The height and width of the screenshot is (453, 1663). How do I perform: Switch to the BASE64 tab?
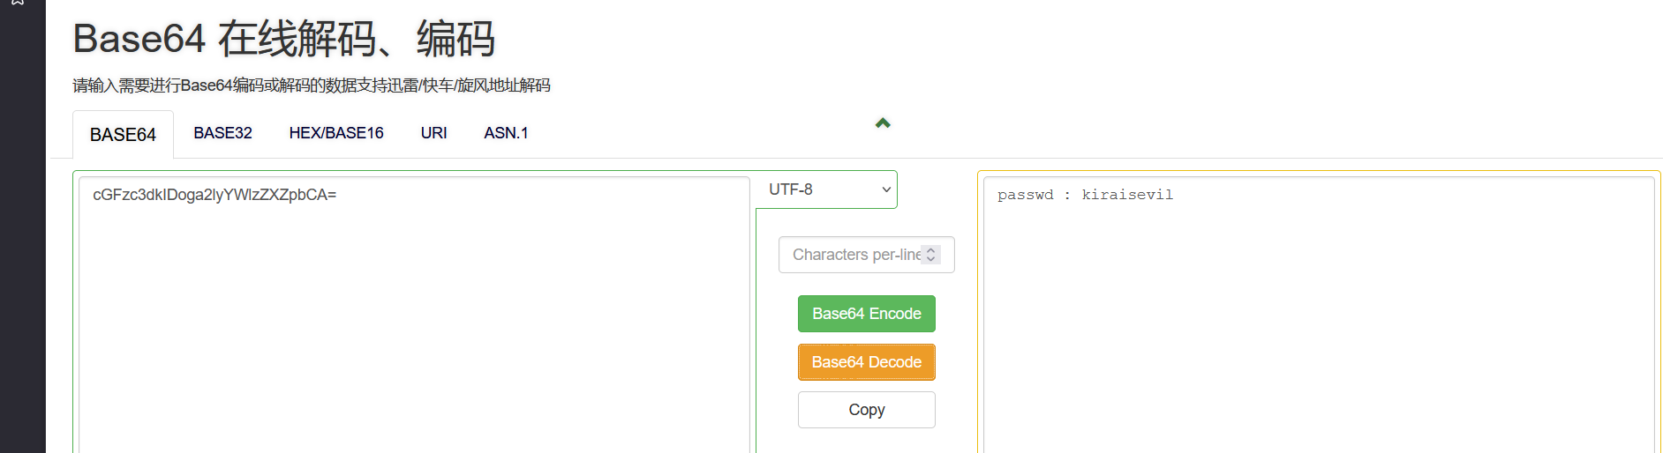(x=123, y=134)
